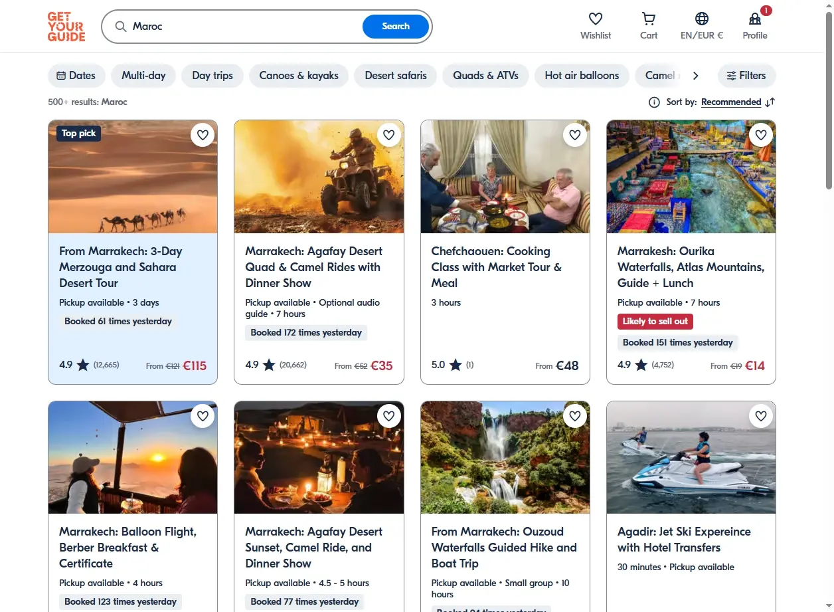This screenshot has height=612, width=834.
Task: Click the Top pick badge
Action: coord(78,134)
